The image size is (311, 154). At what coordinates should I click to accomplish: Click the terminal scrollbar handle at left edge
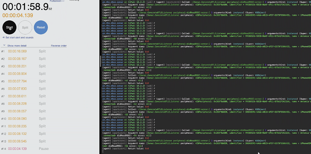pos(100,61)
